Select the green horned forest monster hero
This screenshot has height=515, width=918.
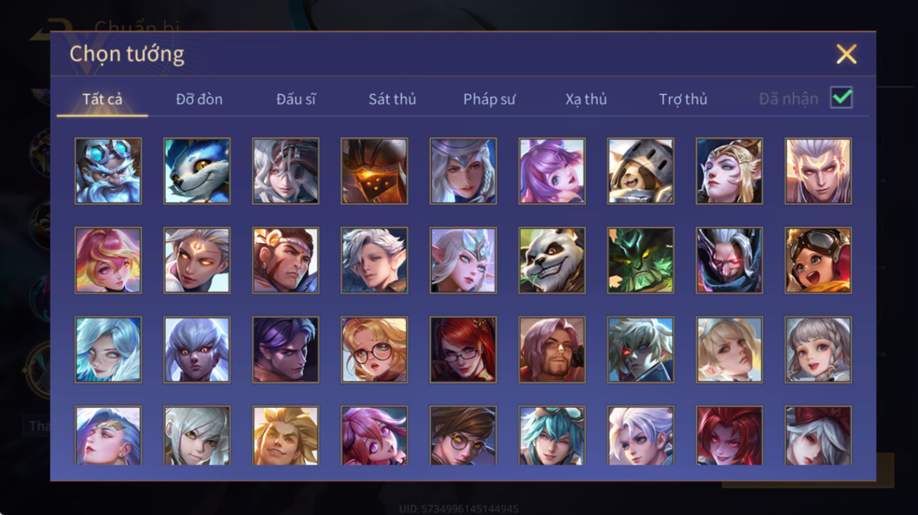(640, 260)
